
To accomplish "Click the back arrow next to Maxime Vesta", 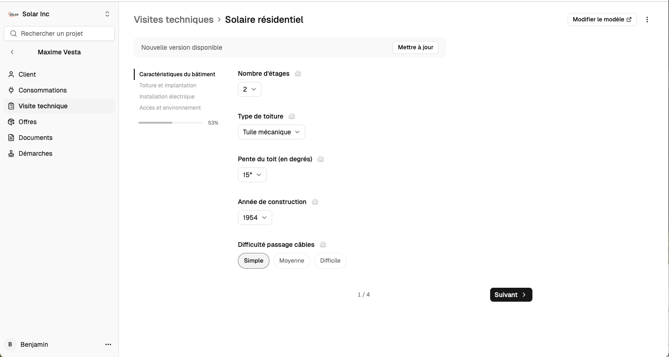I will [x=12, y=52].
